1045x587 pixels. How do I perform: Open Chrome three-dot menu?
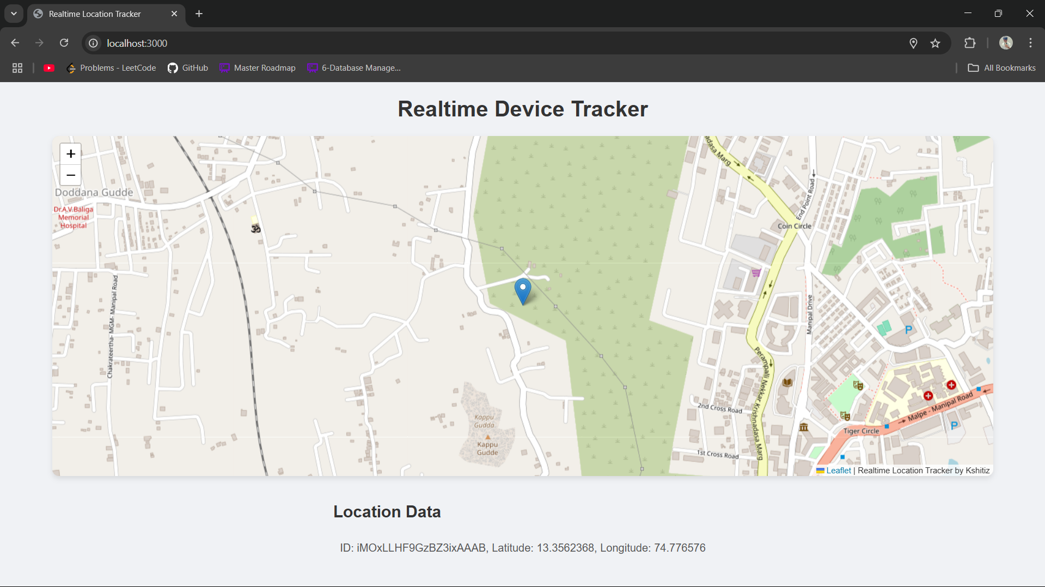point(1030,43)
